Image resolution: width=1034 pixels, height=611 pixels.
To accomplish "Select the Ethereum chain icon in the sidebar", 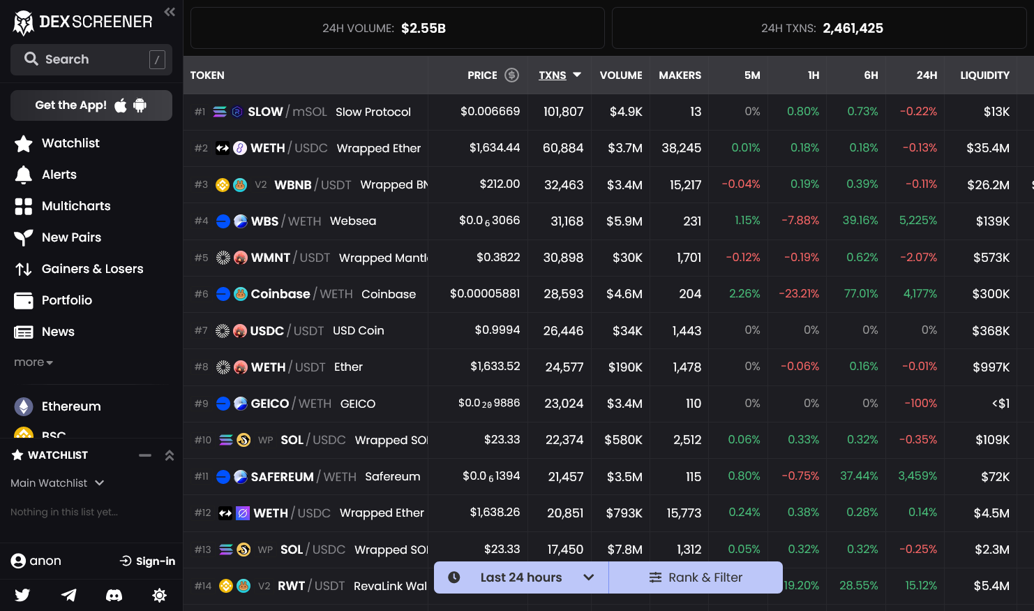I will [x=24, y=406].
